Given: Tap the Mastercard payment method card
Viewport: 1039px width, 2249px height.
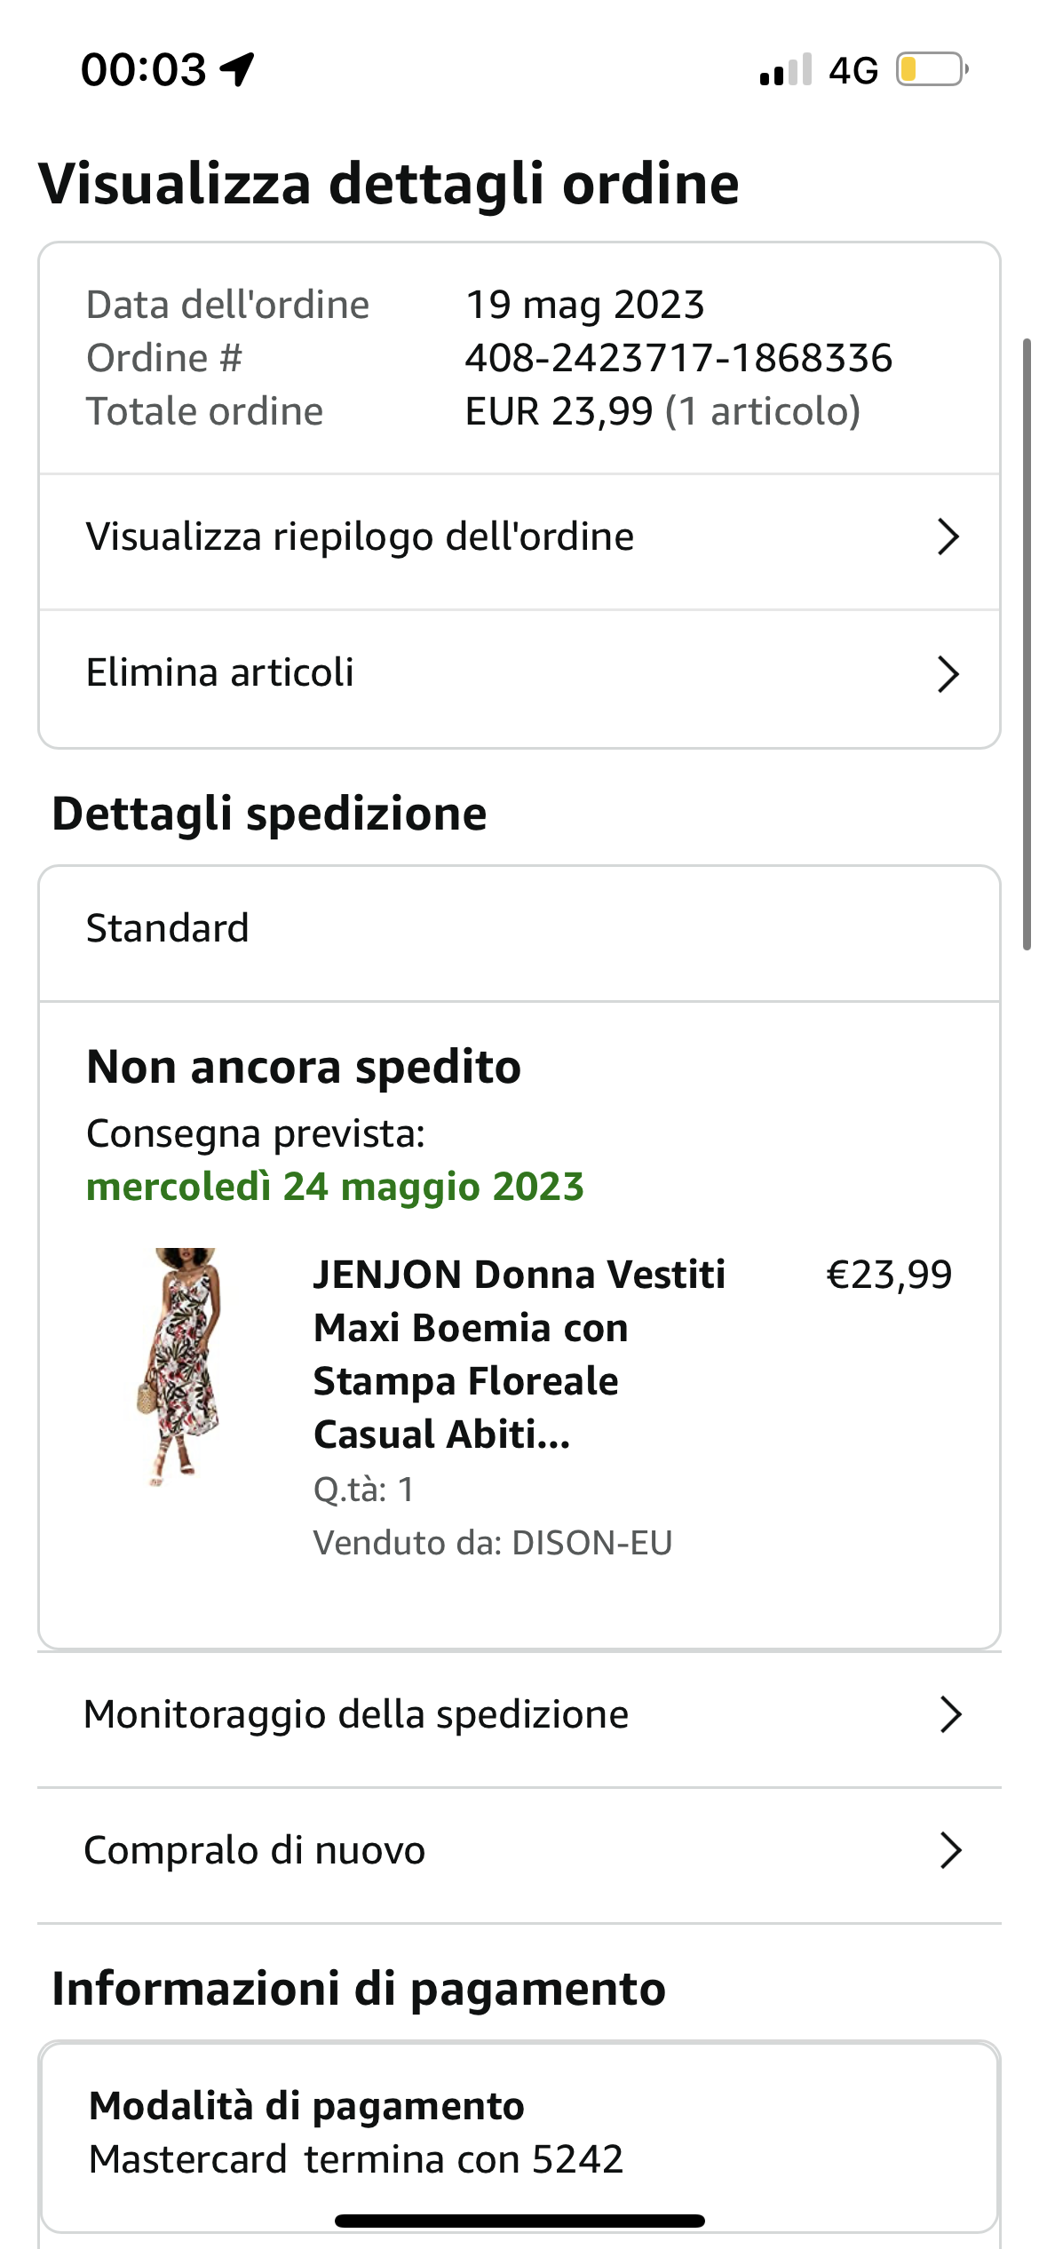Looking at the screenshot, I should [x=519, y=2134].
